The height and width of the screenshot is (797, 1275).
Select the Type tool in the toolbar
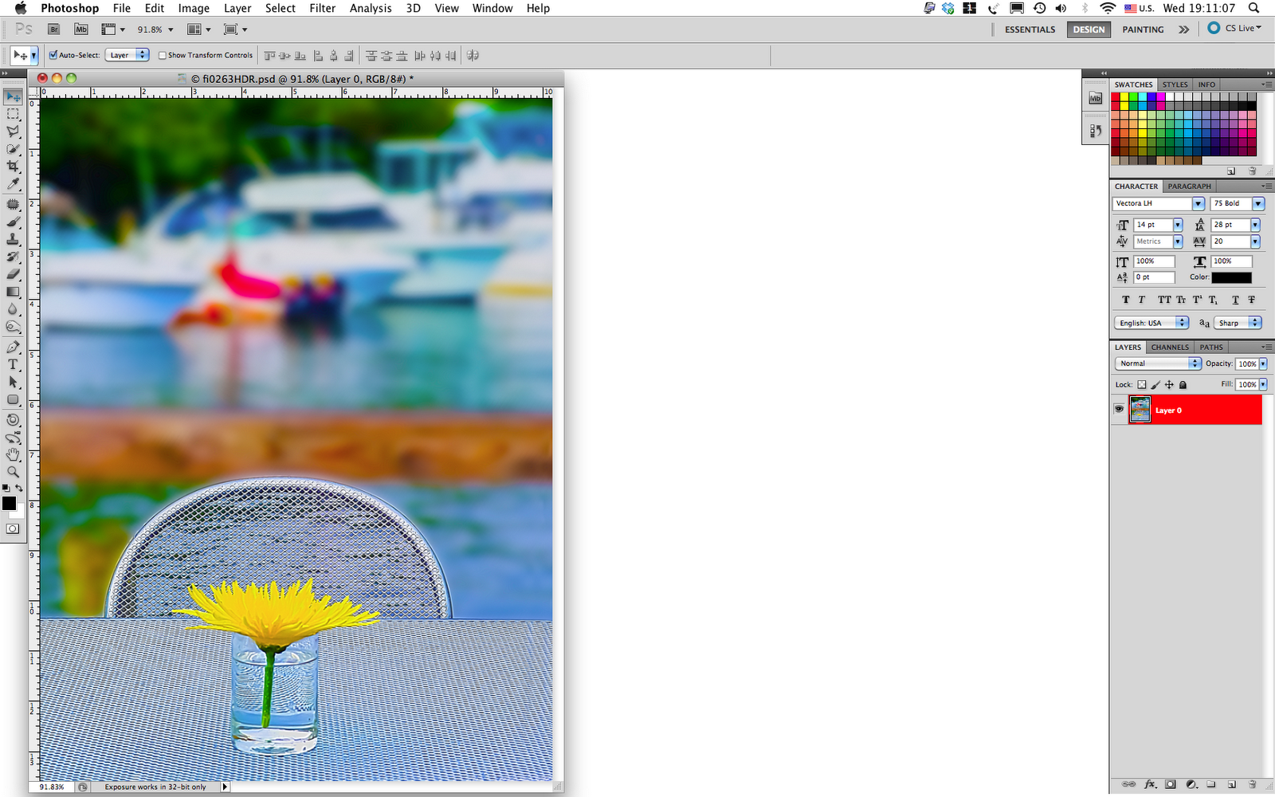coord(12,364)
